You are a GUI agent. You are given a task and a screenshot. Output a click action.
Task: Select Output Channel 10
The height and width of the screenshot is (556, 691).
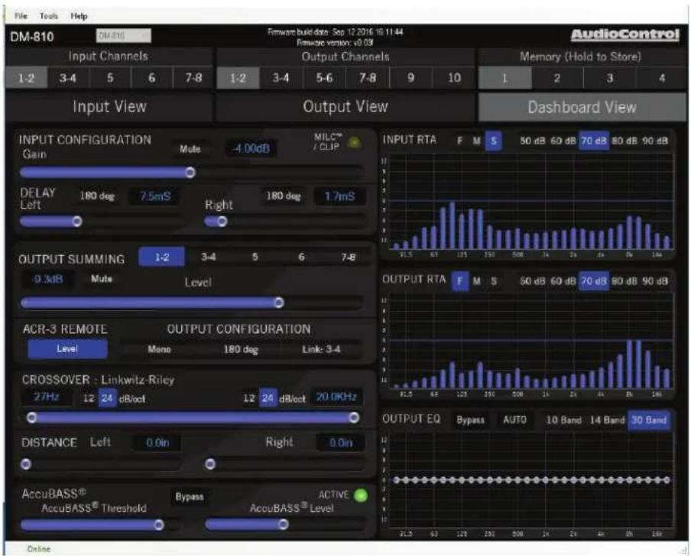pos(454,78)
